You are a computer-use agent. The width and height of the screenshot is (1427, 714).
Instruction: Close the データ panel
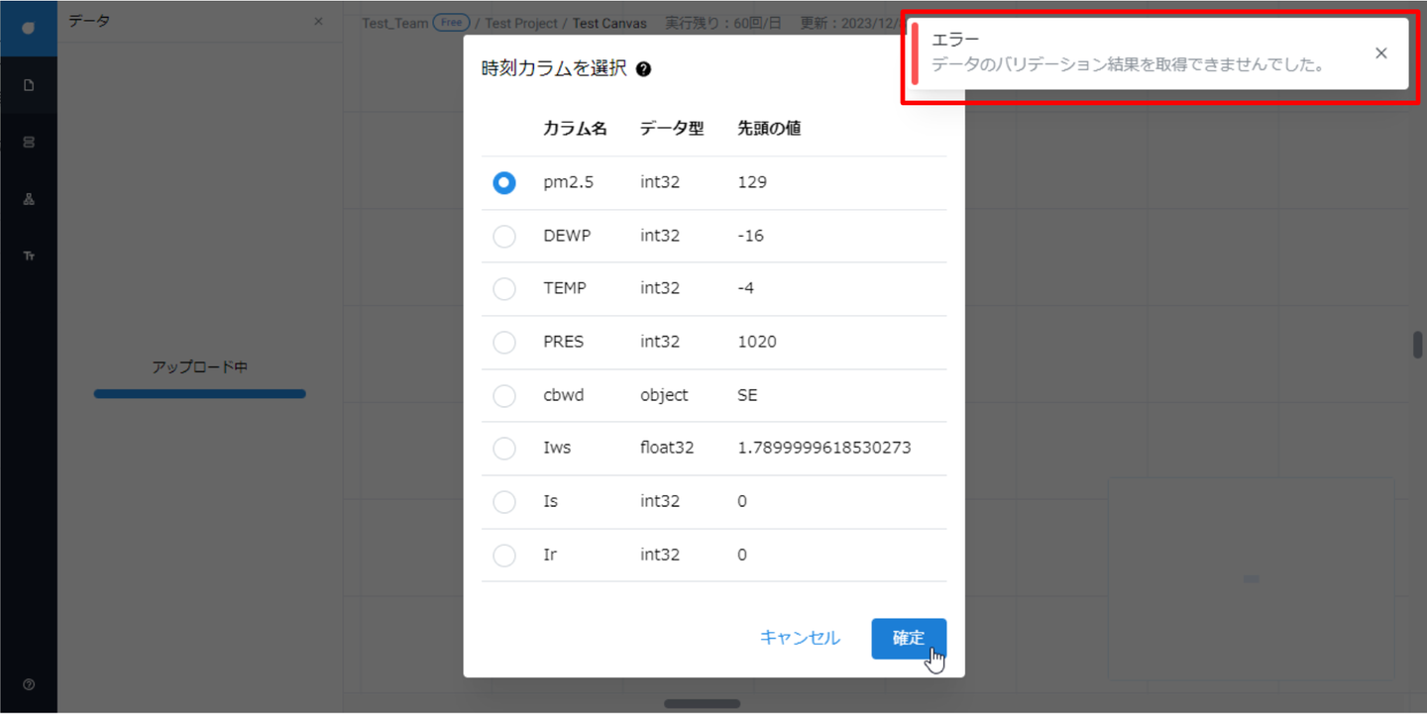318,21
